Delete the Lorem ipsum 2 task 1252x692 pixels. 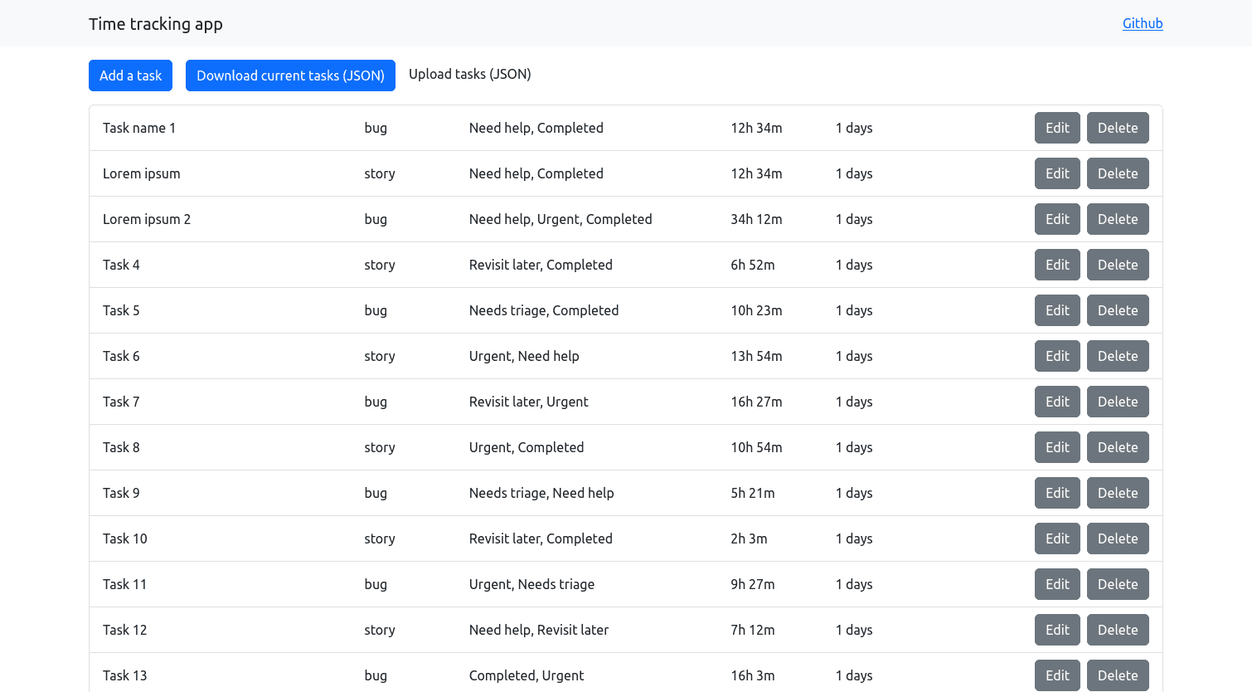tap(1117, 219)
